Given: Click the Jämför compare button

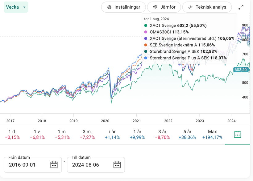Looking at the screenshot, I should click(164, 7).
